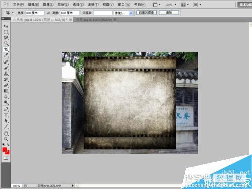Open the 滤镜 (Filter) menu
The image size is (252, 189).
click(x=93, y=5)
